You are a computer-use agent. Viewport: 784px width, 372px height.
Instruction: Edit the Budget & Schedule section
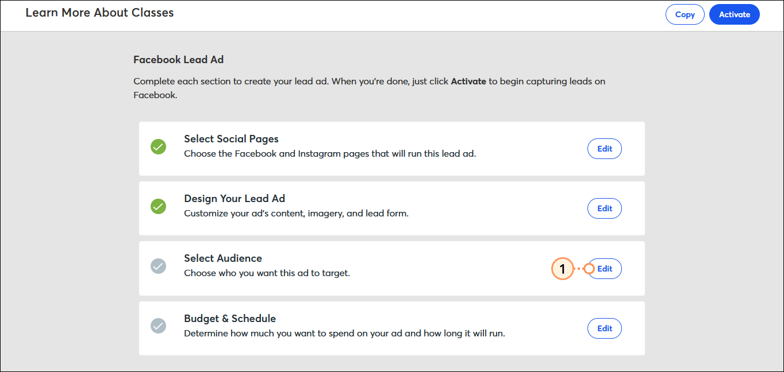click(604, 328)
